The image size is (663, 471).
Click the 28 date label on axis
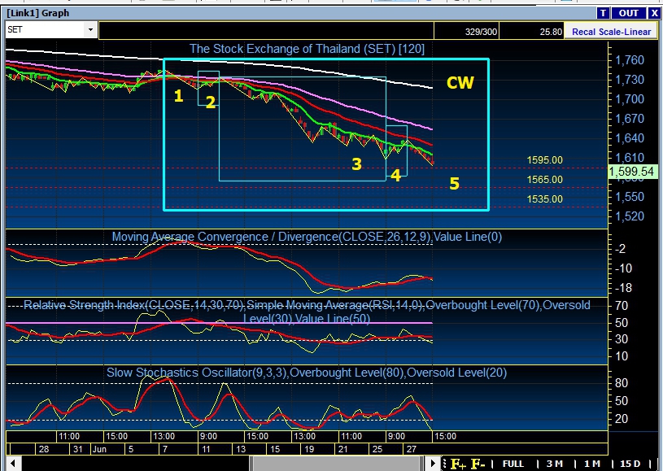click(44, 449)
